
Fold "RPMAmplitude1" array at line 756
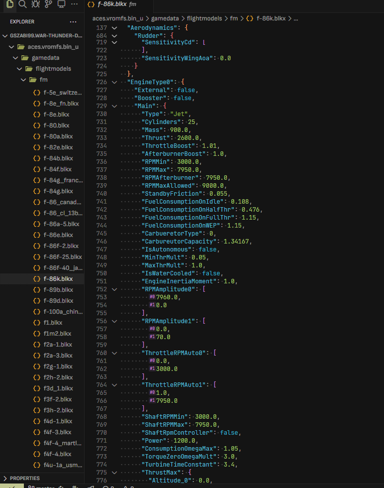point(114,321)
